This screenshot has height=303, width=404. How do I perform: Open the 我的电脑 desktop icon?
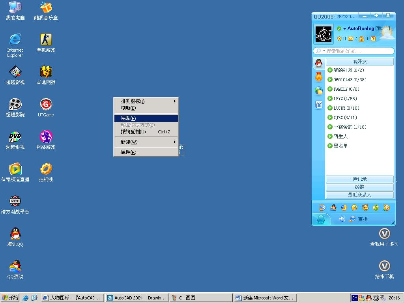(15, 10)
